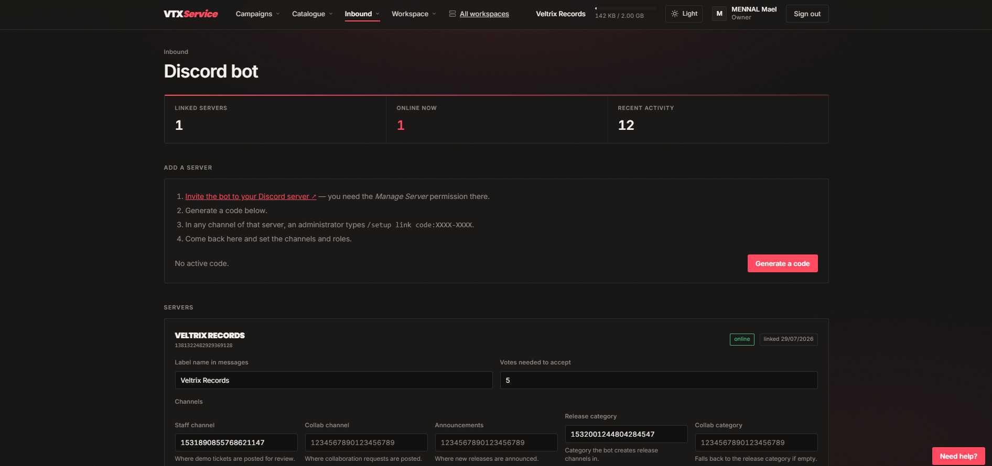Viewport: 992px width, 466px height.
Task: Click the Staff channel ID field
Action: (236, 442)
